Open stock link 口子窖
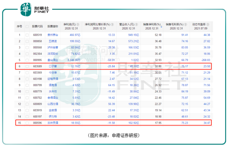Screen dimensions: 228x147 pyautogui.click(x=53, y=66)
